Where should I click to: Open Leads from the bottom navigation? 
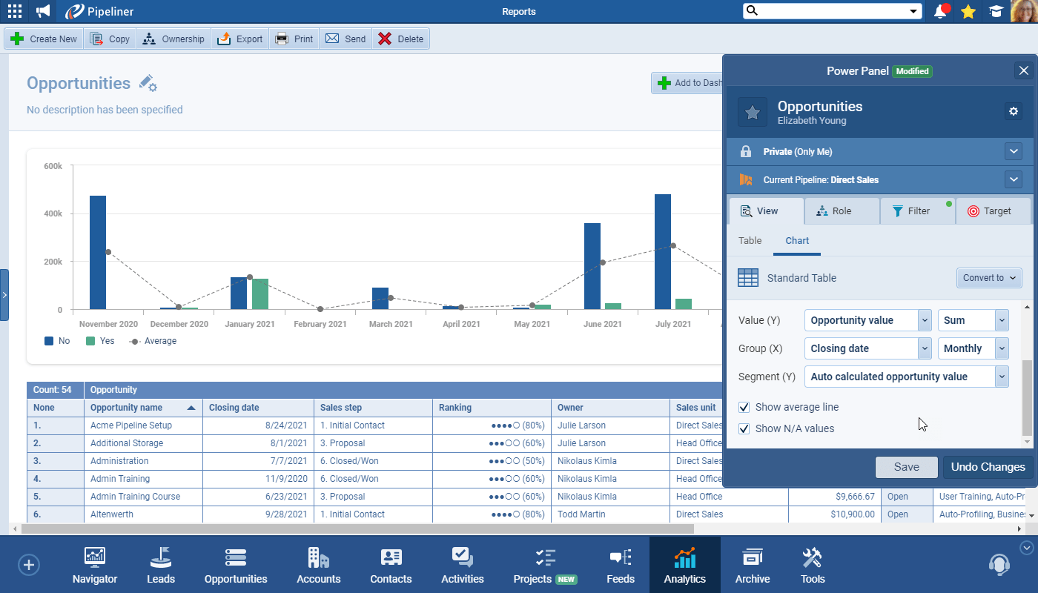tap(160, 564)
